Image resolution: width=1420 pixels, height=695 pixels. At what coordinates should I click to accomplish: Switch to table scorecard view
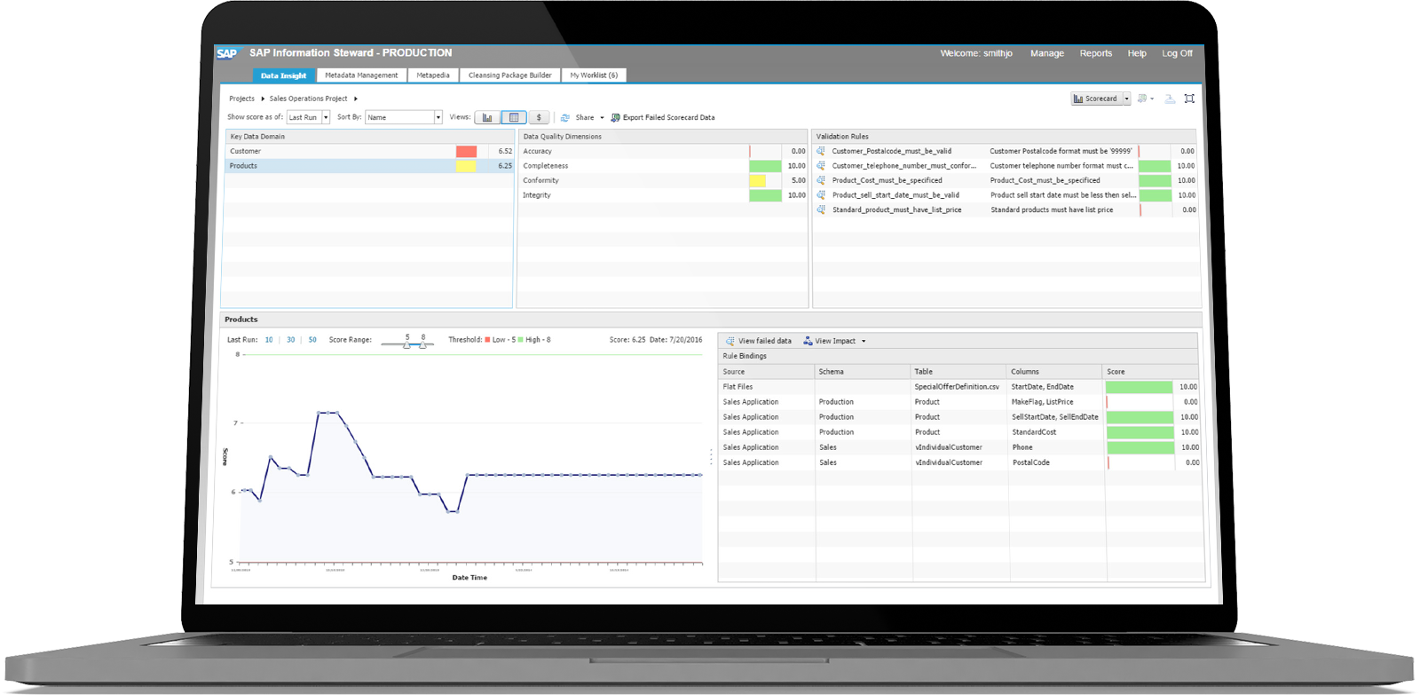pos(514,117)
